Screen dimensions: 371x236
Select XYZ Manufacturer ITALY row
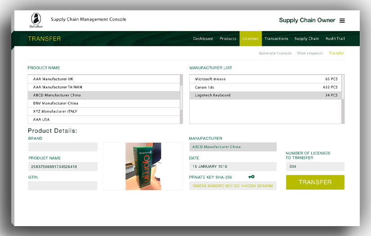pyautogui.click(x=104, y=111)
